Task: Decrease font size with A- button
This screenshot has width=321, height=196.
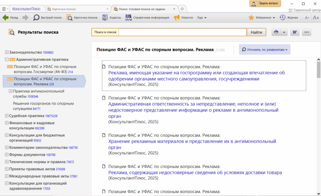Action: pyautogui.click(x=307, y=18)
